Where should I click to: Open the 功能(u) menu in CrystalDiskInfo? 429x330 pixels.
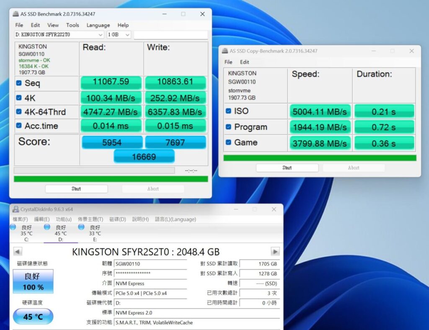[x=64, y=219]
